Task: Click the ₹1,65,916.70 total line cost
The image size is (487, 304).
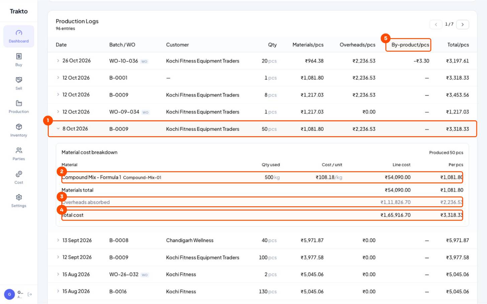Action: [395, 215]
